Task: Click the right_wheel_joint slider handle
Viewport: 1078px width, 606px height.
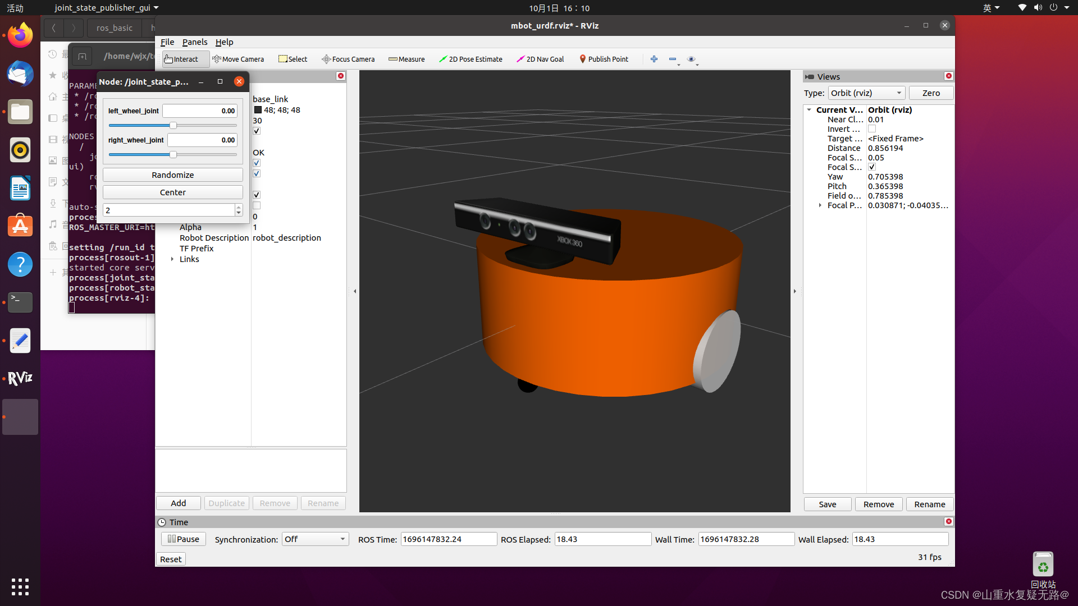Action: pos(173,154)
